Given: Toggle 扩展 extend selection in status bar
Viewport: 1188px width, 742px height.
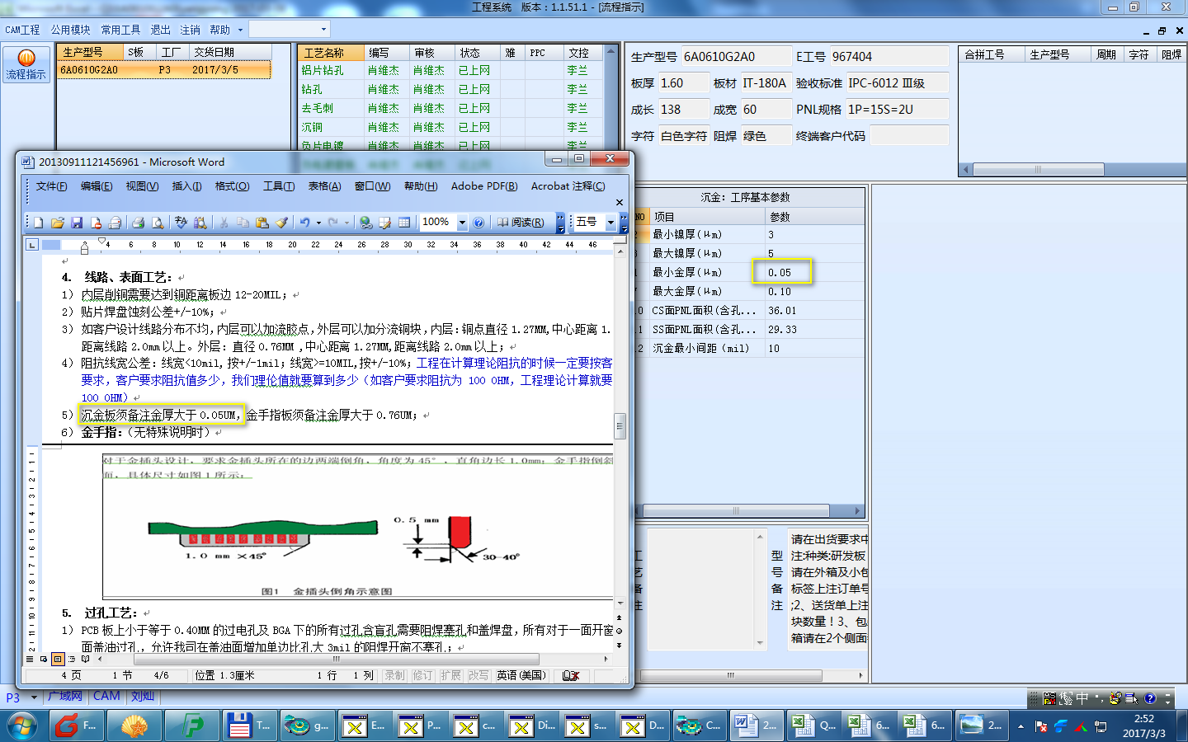Looking at the screenshot, I should coord(450,675).
